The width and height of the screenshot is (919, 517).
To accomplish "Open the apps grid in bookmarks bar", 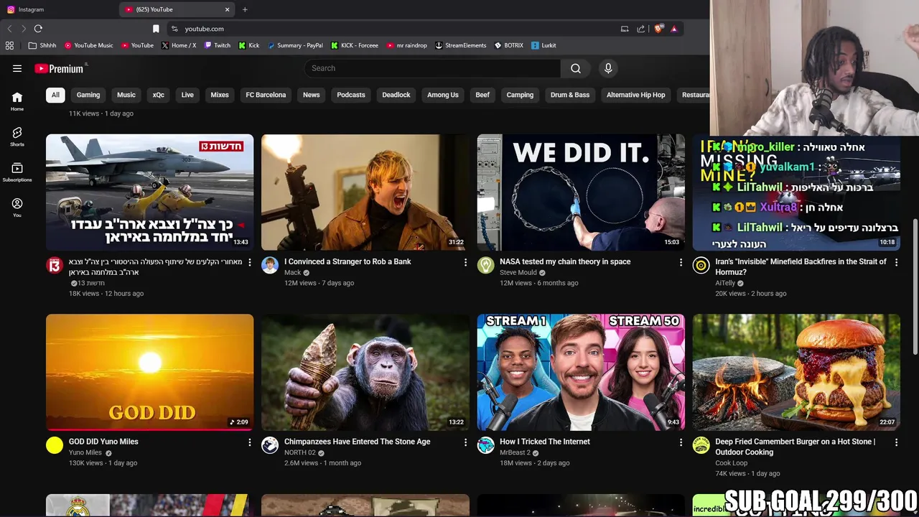I will (x=9, y=45).
